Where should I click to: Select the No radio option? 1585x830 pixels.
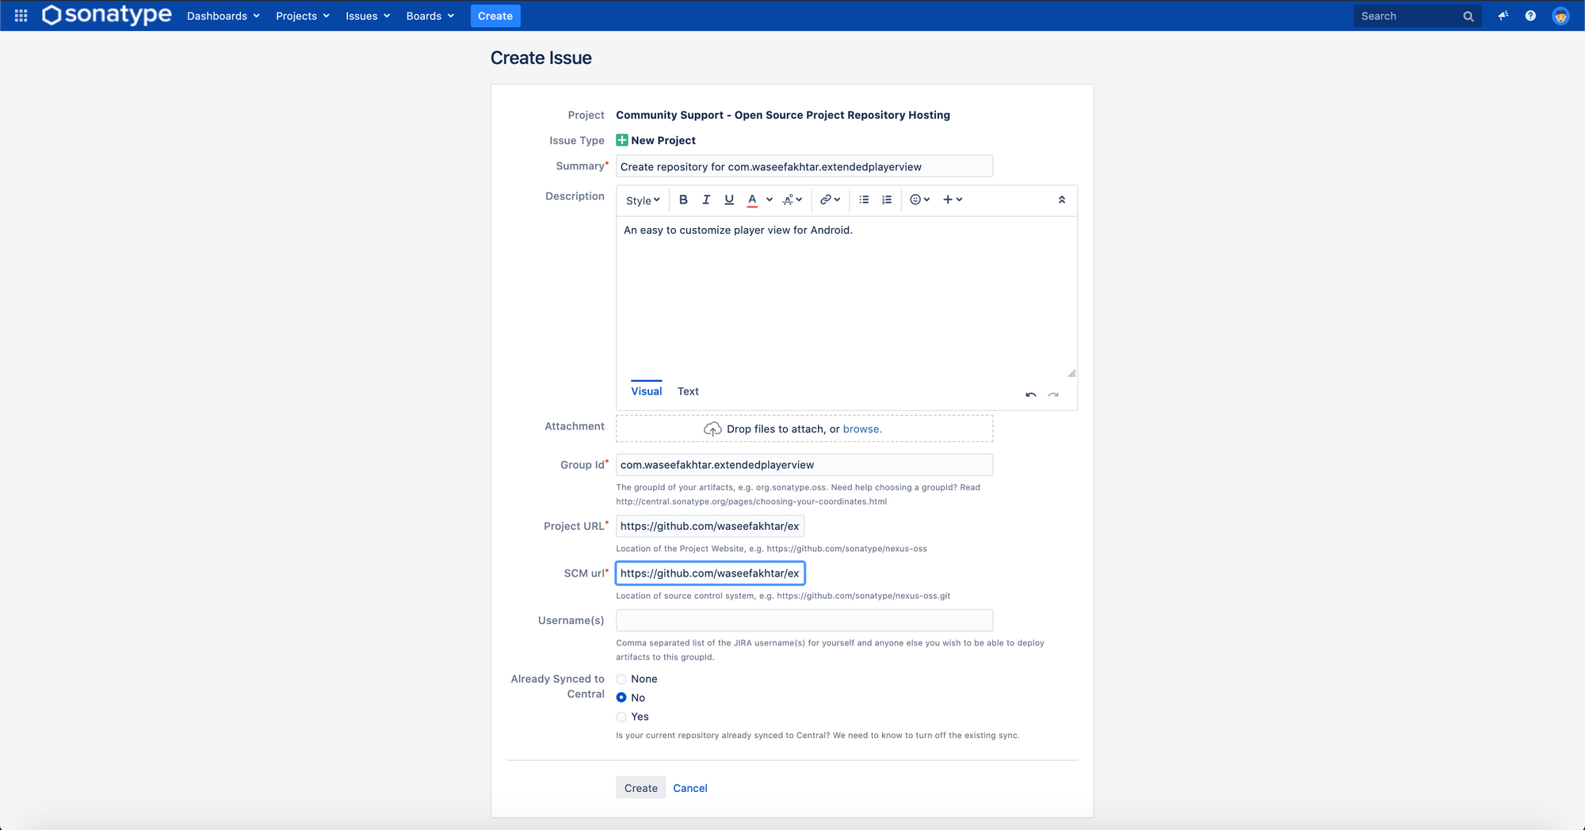click(x=621, y=698)
